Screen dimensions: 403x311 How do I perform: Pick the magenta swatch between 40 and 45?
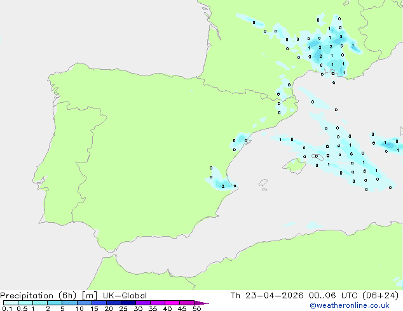(172, 303)
